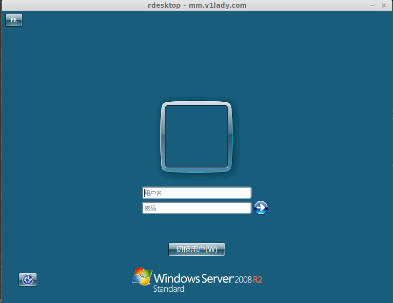Click the FR keyboard layout button
The width and height of the screenshot is (393, 303).
[14, 20]
